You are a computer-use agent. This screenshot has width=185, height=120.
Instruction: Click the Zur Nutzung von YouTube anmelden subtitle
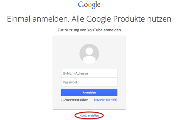click(89, 30)
